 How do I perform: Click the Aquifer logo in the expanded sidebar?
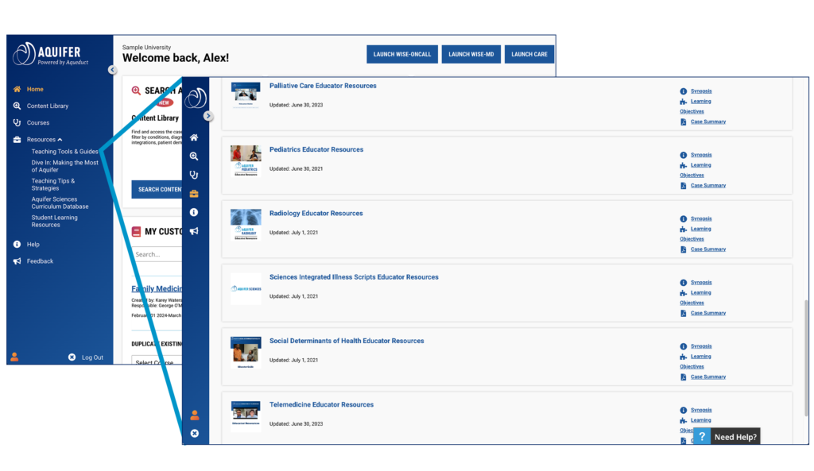tap(50, 54)
